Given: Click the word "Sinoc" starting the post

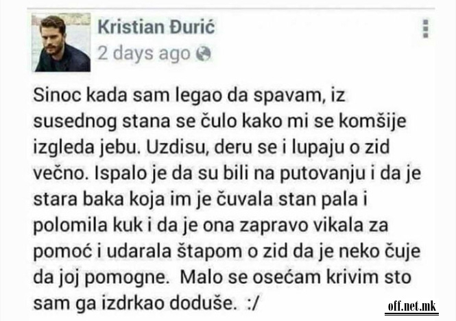Looking at the screenshot, I should (57, 95).
